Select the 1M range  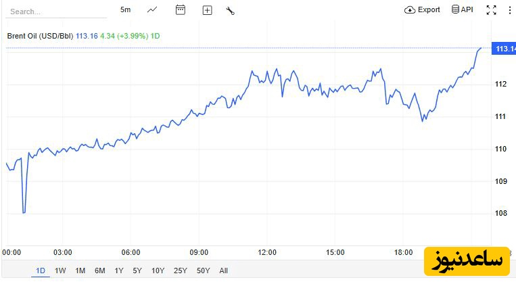point(80,271)
